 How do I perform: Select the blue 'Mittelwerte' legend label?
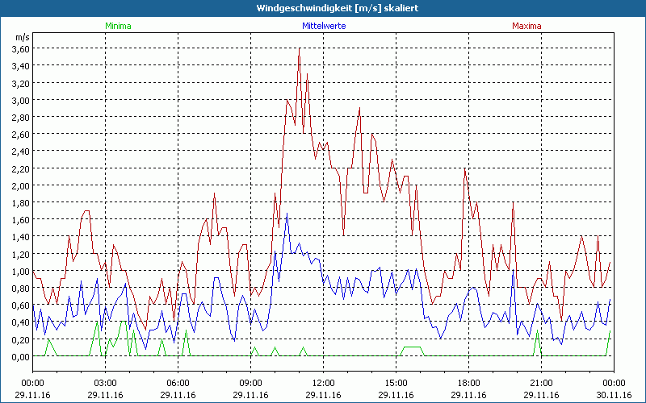click(x=324, y=26)
